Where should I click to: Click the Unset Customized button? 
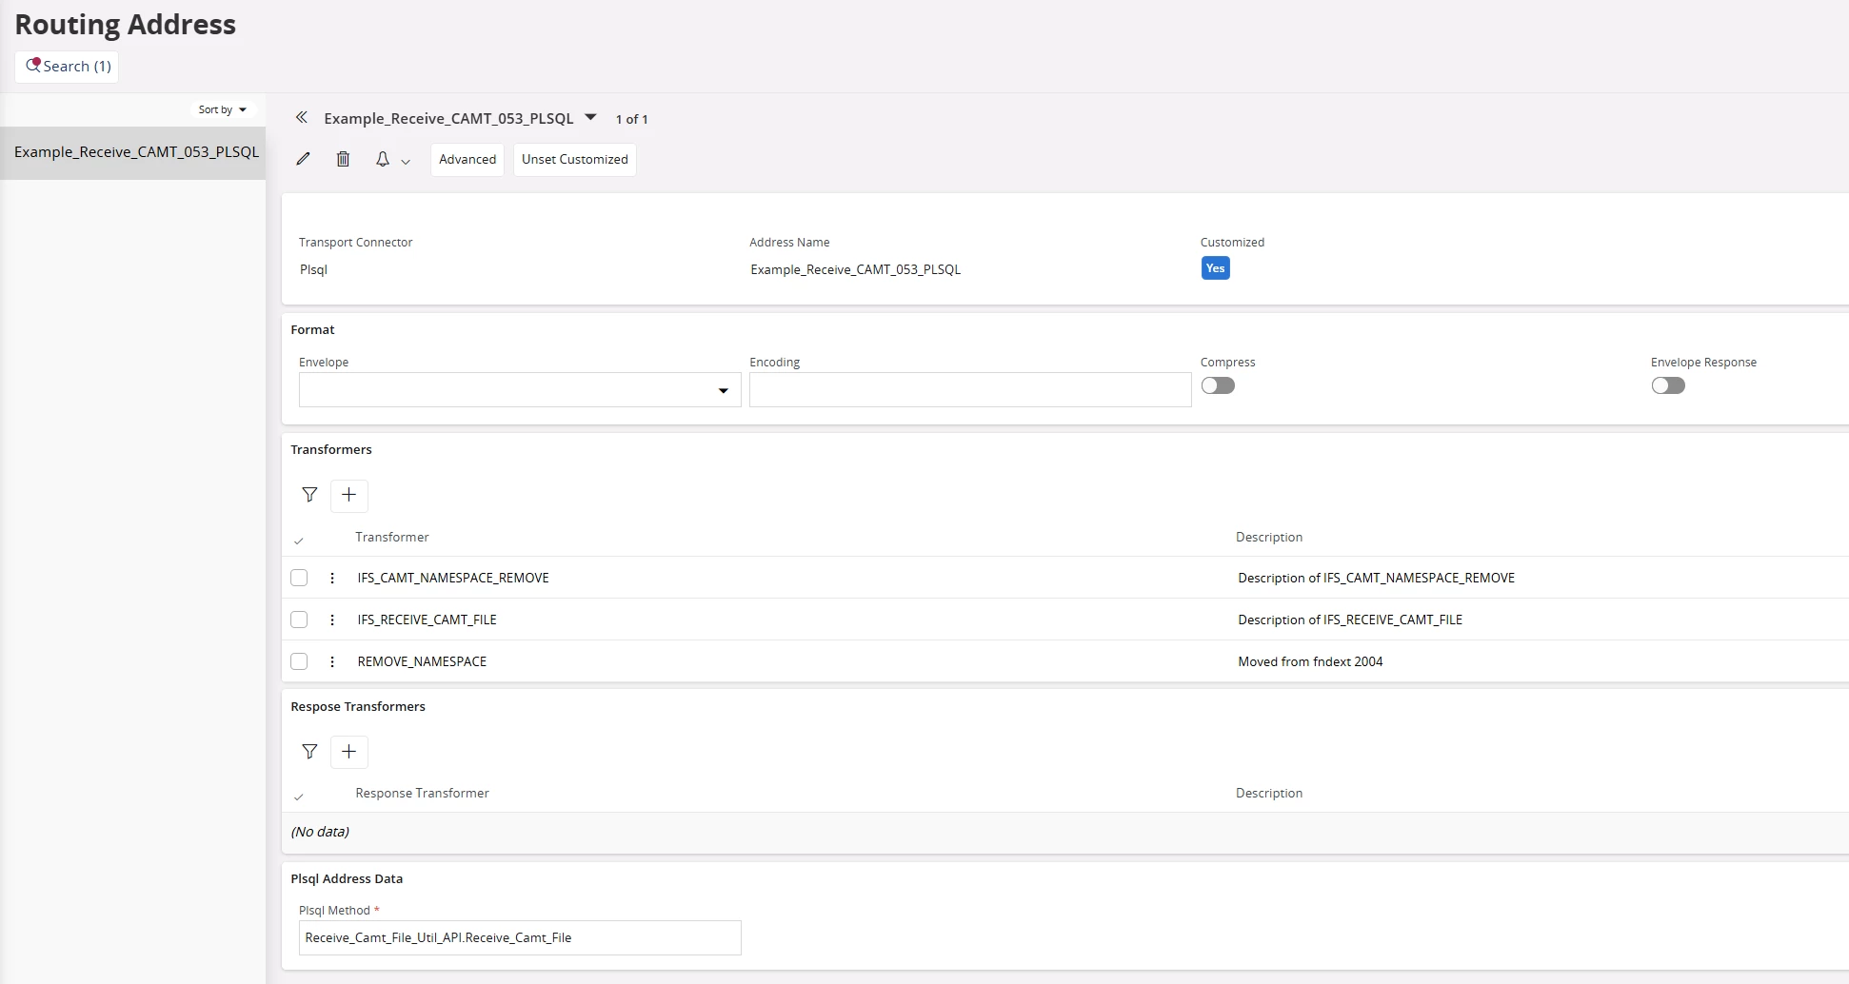point(575,159)
